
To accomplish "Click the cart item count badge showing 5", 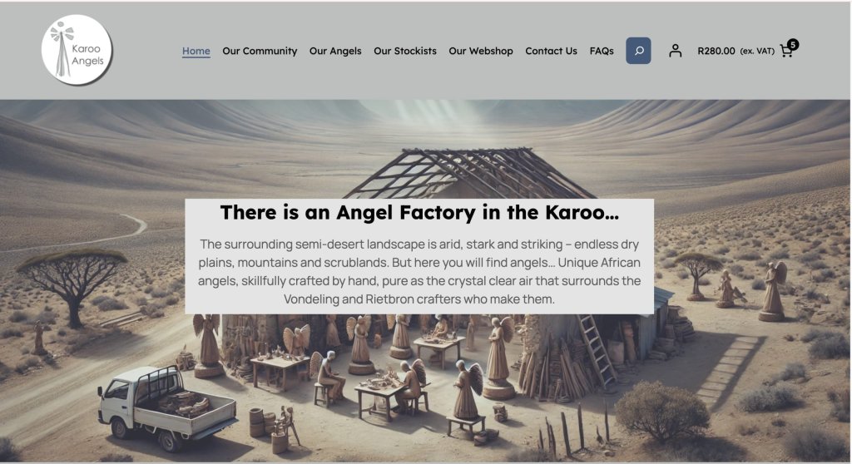I will point(793,45).
